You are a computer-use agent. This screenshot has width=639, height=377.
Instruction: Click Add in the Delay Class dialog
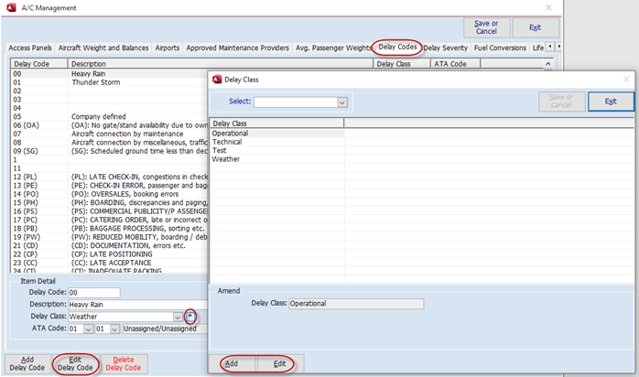pos(233,363)
